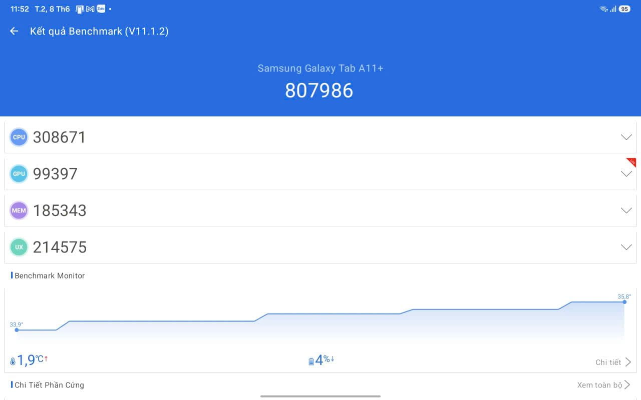
Task: Tap the total score 807986
Action: [x=319, y=90]
